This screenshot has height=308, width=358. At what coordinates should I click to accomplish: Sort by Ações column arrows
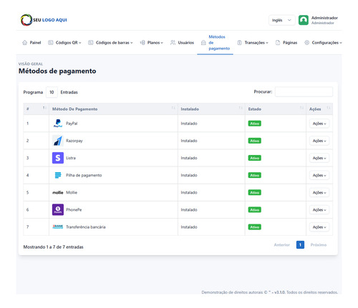click(x=329, y=108)
